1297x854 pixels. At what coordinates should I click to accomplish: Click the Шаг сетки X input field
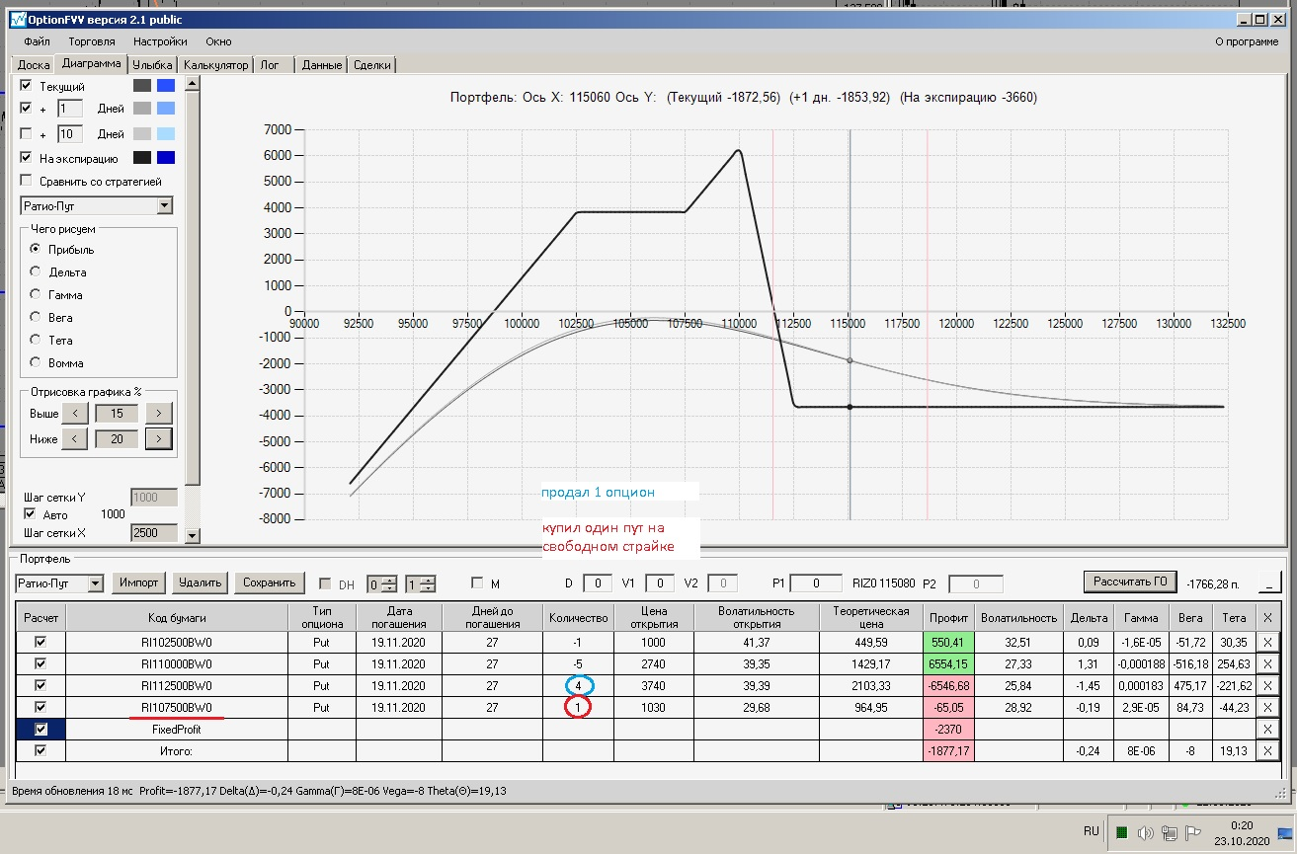154,533
